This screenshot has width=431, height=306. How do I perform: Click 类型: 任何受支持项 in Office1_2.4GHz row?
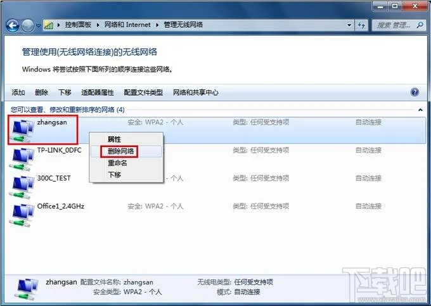click(x=261, y=207)
